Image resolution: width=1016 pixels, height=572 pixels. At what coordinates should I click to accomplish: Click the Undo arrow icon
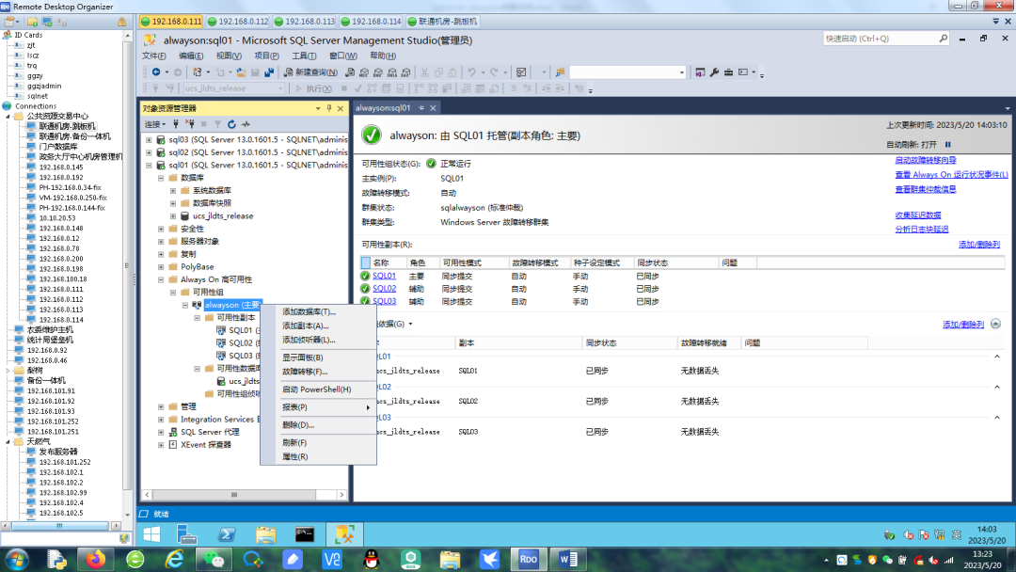471,71
